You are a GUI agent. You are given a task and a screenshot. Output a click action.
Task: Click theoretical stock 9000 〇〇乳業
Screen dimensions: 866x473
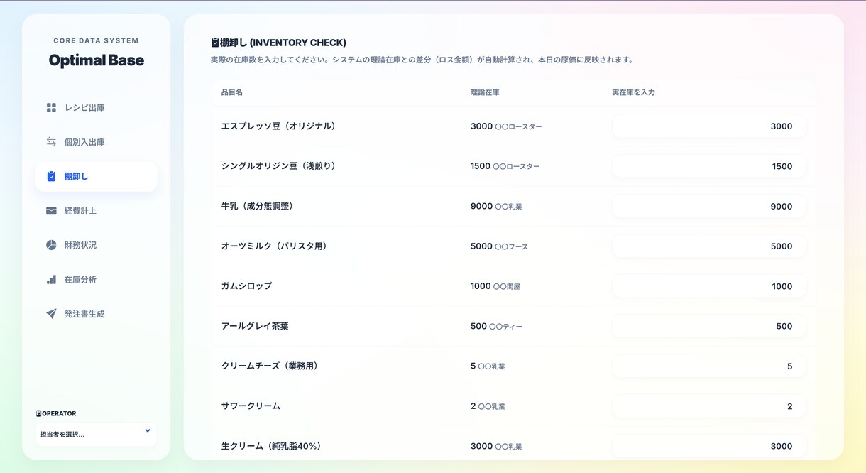click(x=496, y=206)
